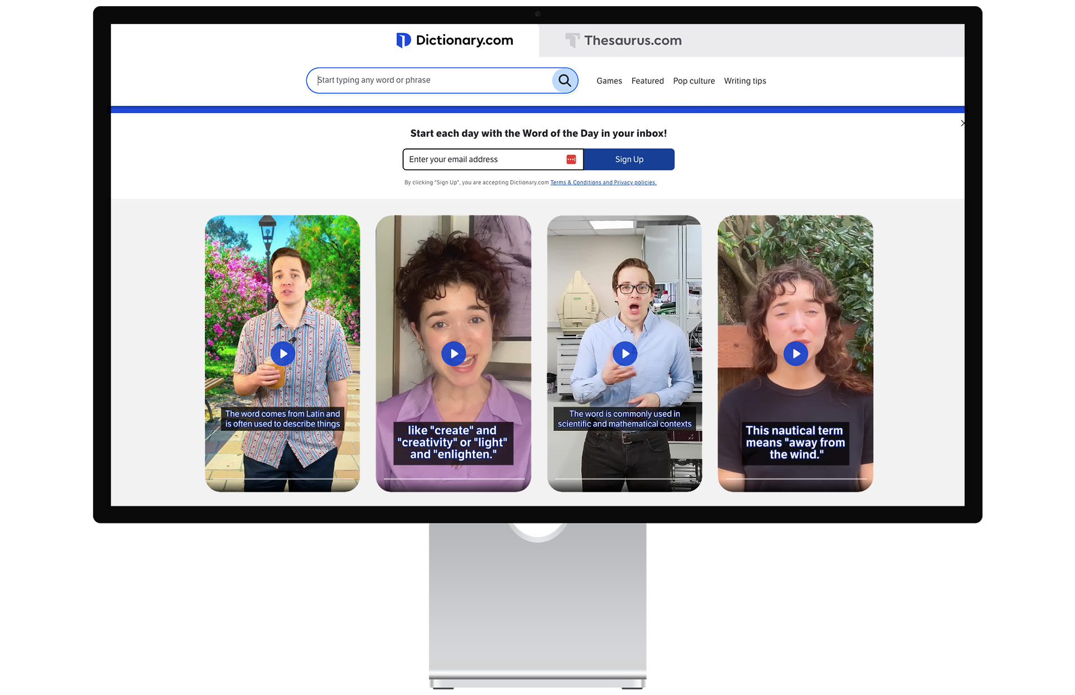Click the Dictionary.com logo icon
The image size is (1075, 695).
click(403, 40)
